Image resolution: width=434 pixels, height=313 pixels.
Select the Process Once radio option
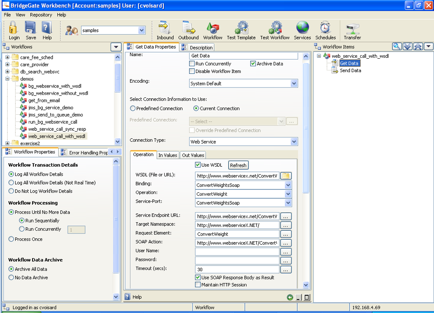(12, 239)
